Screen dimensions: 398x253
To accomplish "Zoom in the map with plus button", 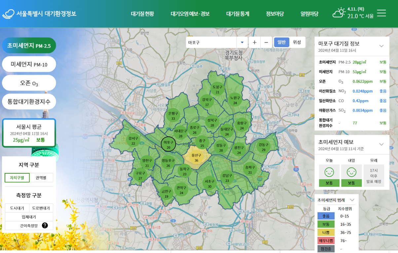I will [254, 42].
